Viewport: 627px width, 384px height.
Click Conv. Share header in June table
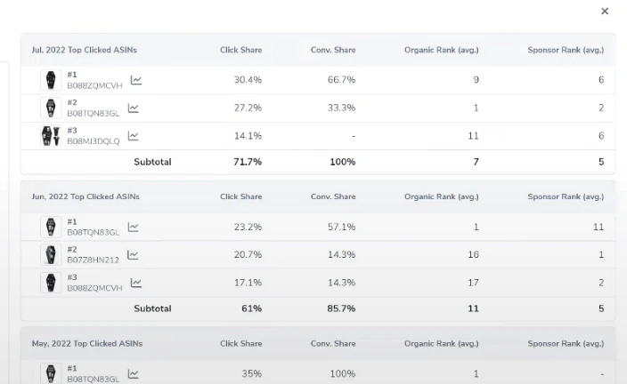[x=333, y=197]
